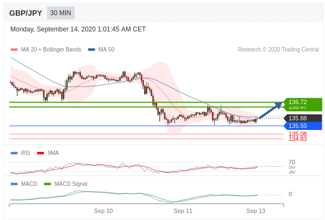The width and height of the screenshot is (325, 220).
Task: Click the MACD blue legend swatch
Action: tap(14, 184)
